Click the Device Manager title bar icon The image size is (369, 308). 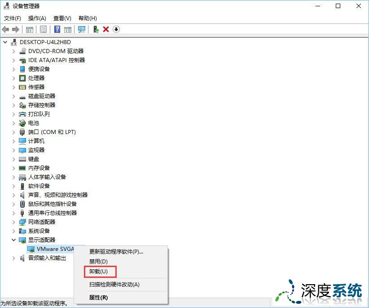click(x=7, y=6)
